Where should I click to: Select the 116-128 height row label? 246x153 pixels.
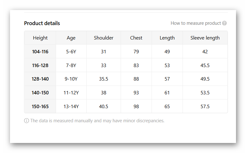click(40, 66)
